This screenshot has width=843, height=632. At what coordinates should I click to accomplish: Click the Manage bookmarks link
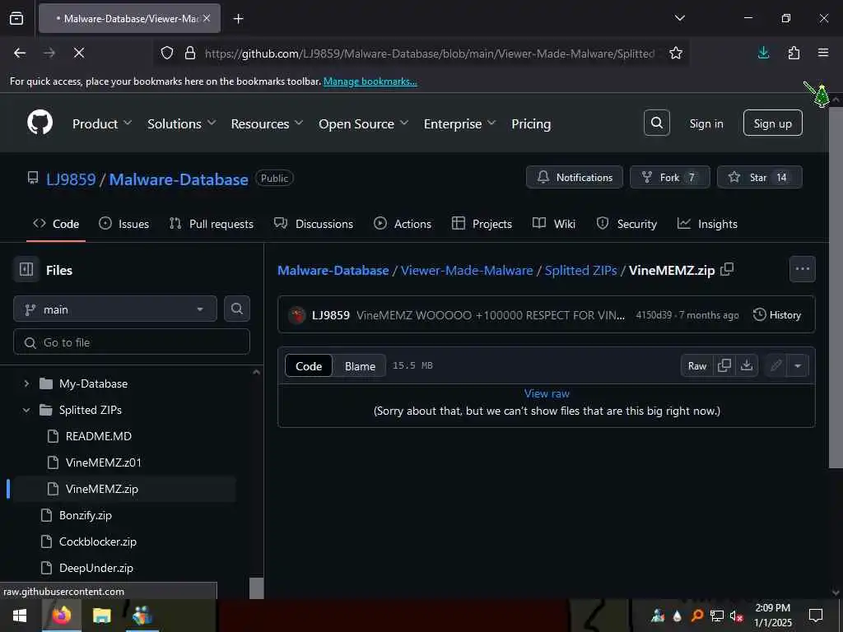pos(370,81)
